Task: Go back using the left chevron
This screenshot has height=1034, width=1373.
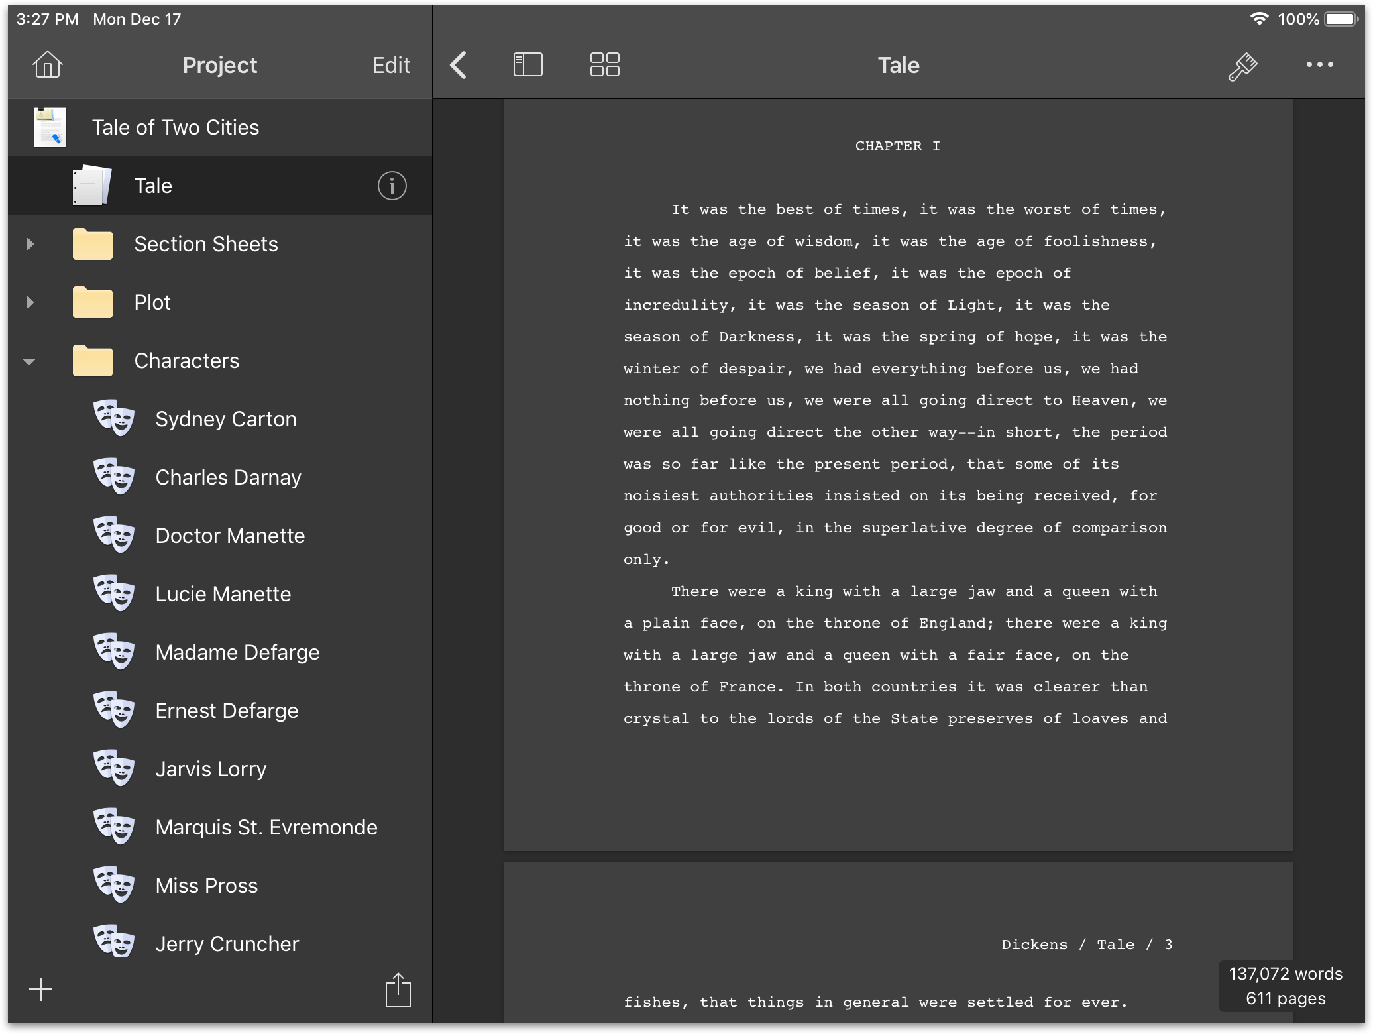Action: pyautogui.click(x=458, y=65)
